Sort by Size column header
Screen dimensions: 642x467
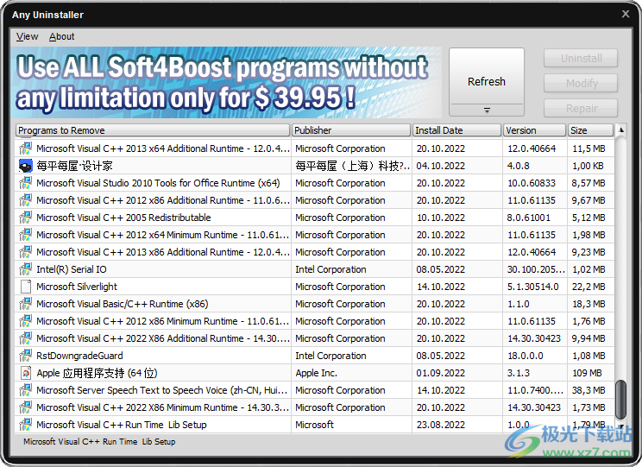point(590,130)
